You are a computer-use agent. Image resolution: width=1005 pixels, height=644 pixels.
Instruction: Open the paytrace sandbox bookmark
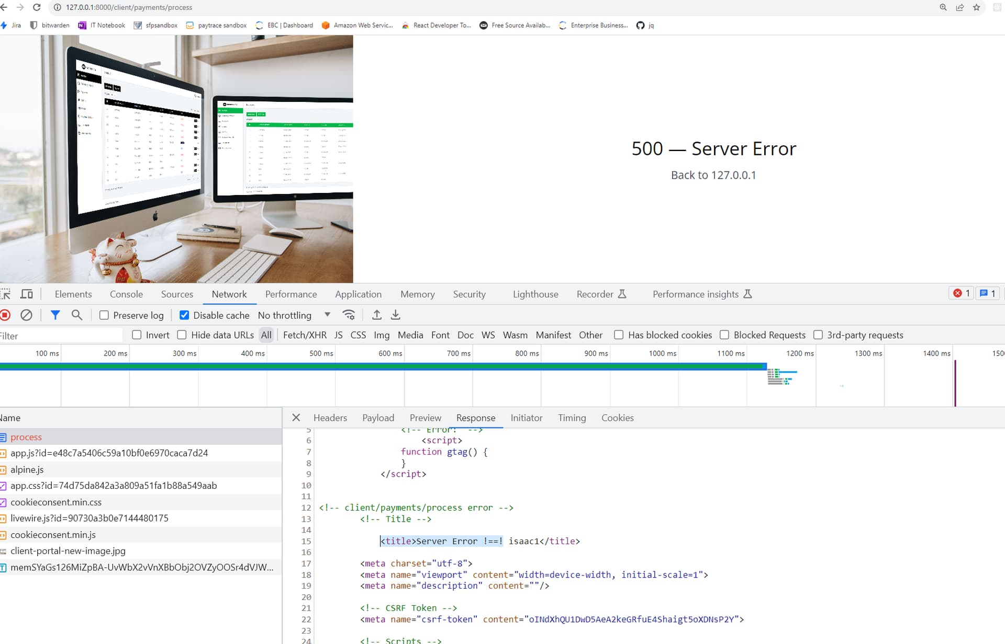pyautogui.click(x=216, y=25)
